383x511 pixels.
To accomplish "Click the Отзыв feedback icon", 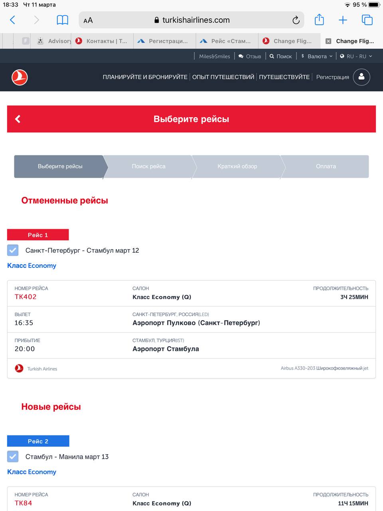I will (x=241, y=56).
